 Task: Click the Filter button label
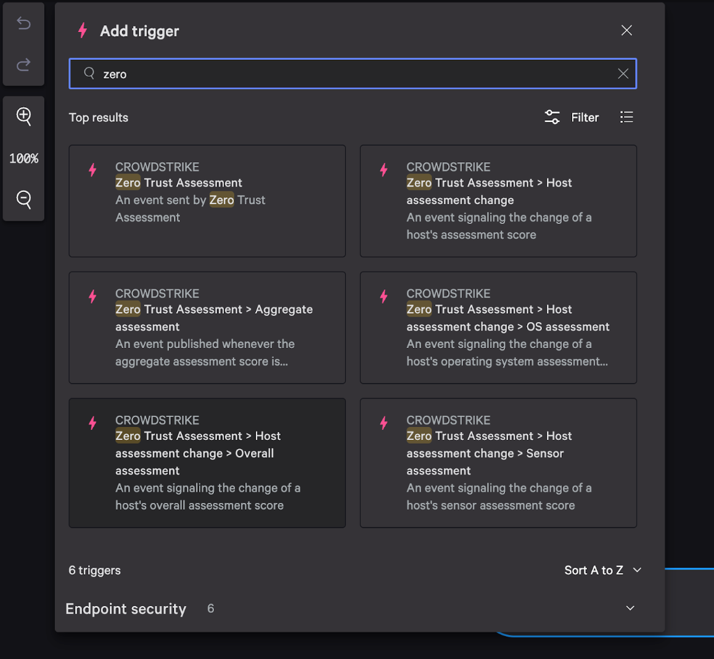click(585, 117)
